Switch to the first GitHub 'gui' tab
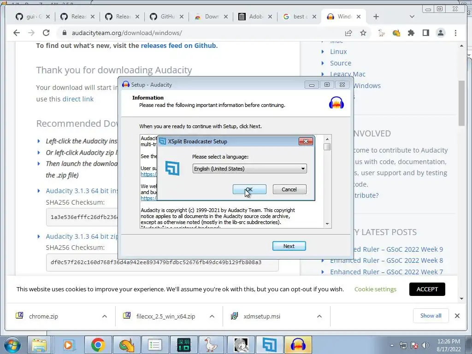Screen dimensions: 472x354 pyautogui.click(x=29, y=17)
